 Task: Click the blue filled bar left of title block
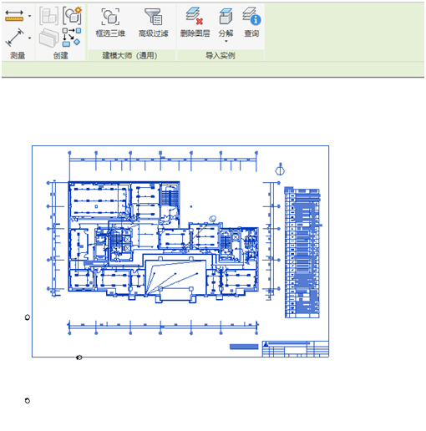click(x=244, y=347)
